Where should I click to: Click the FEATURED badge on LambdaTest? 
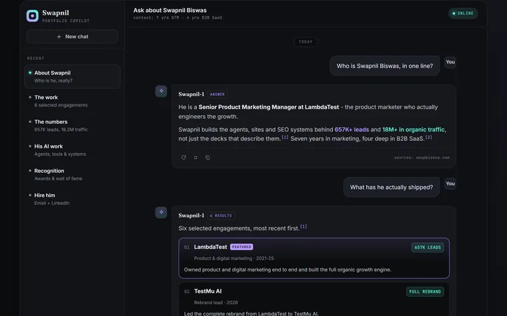pyautogui.click(x=241, y=247)
